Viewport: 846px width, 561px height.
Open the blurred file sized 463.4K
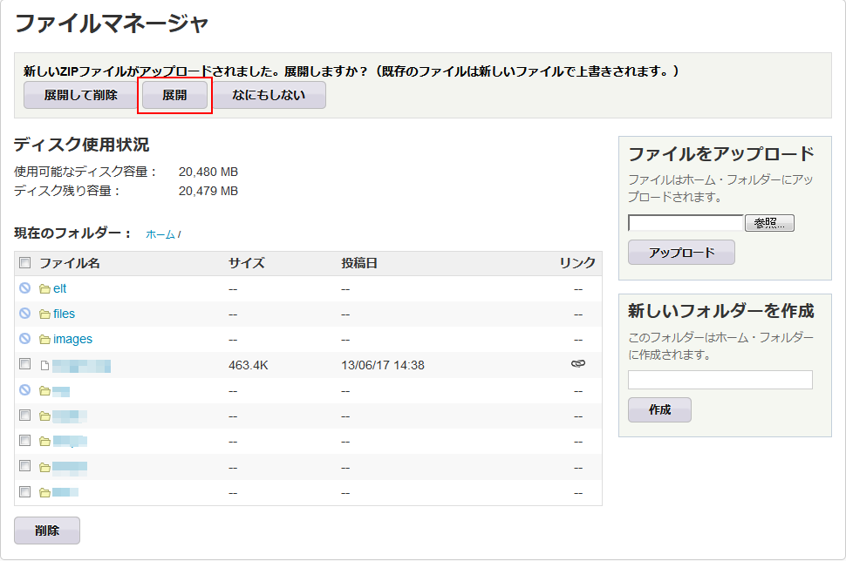(x=81, y=366)
